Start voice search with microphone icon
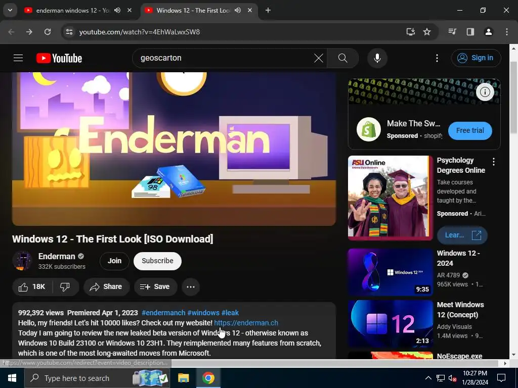Image resolution: width=518 pixels, height=388 pixels. (x=377, y=58)
